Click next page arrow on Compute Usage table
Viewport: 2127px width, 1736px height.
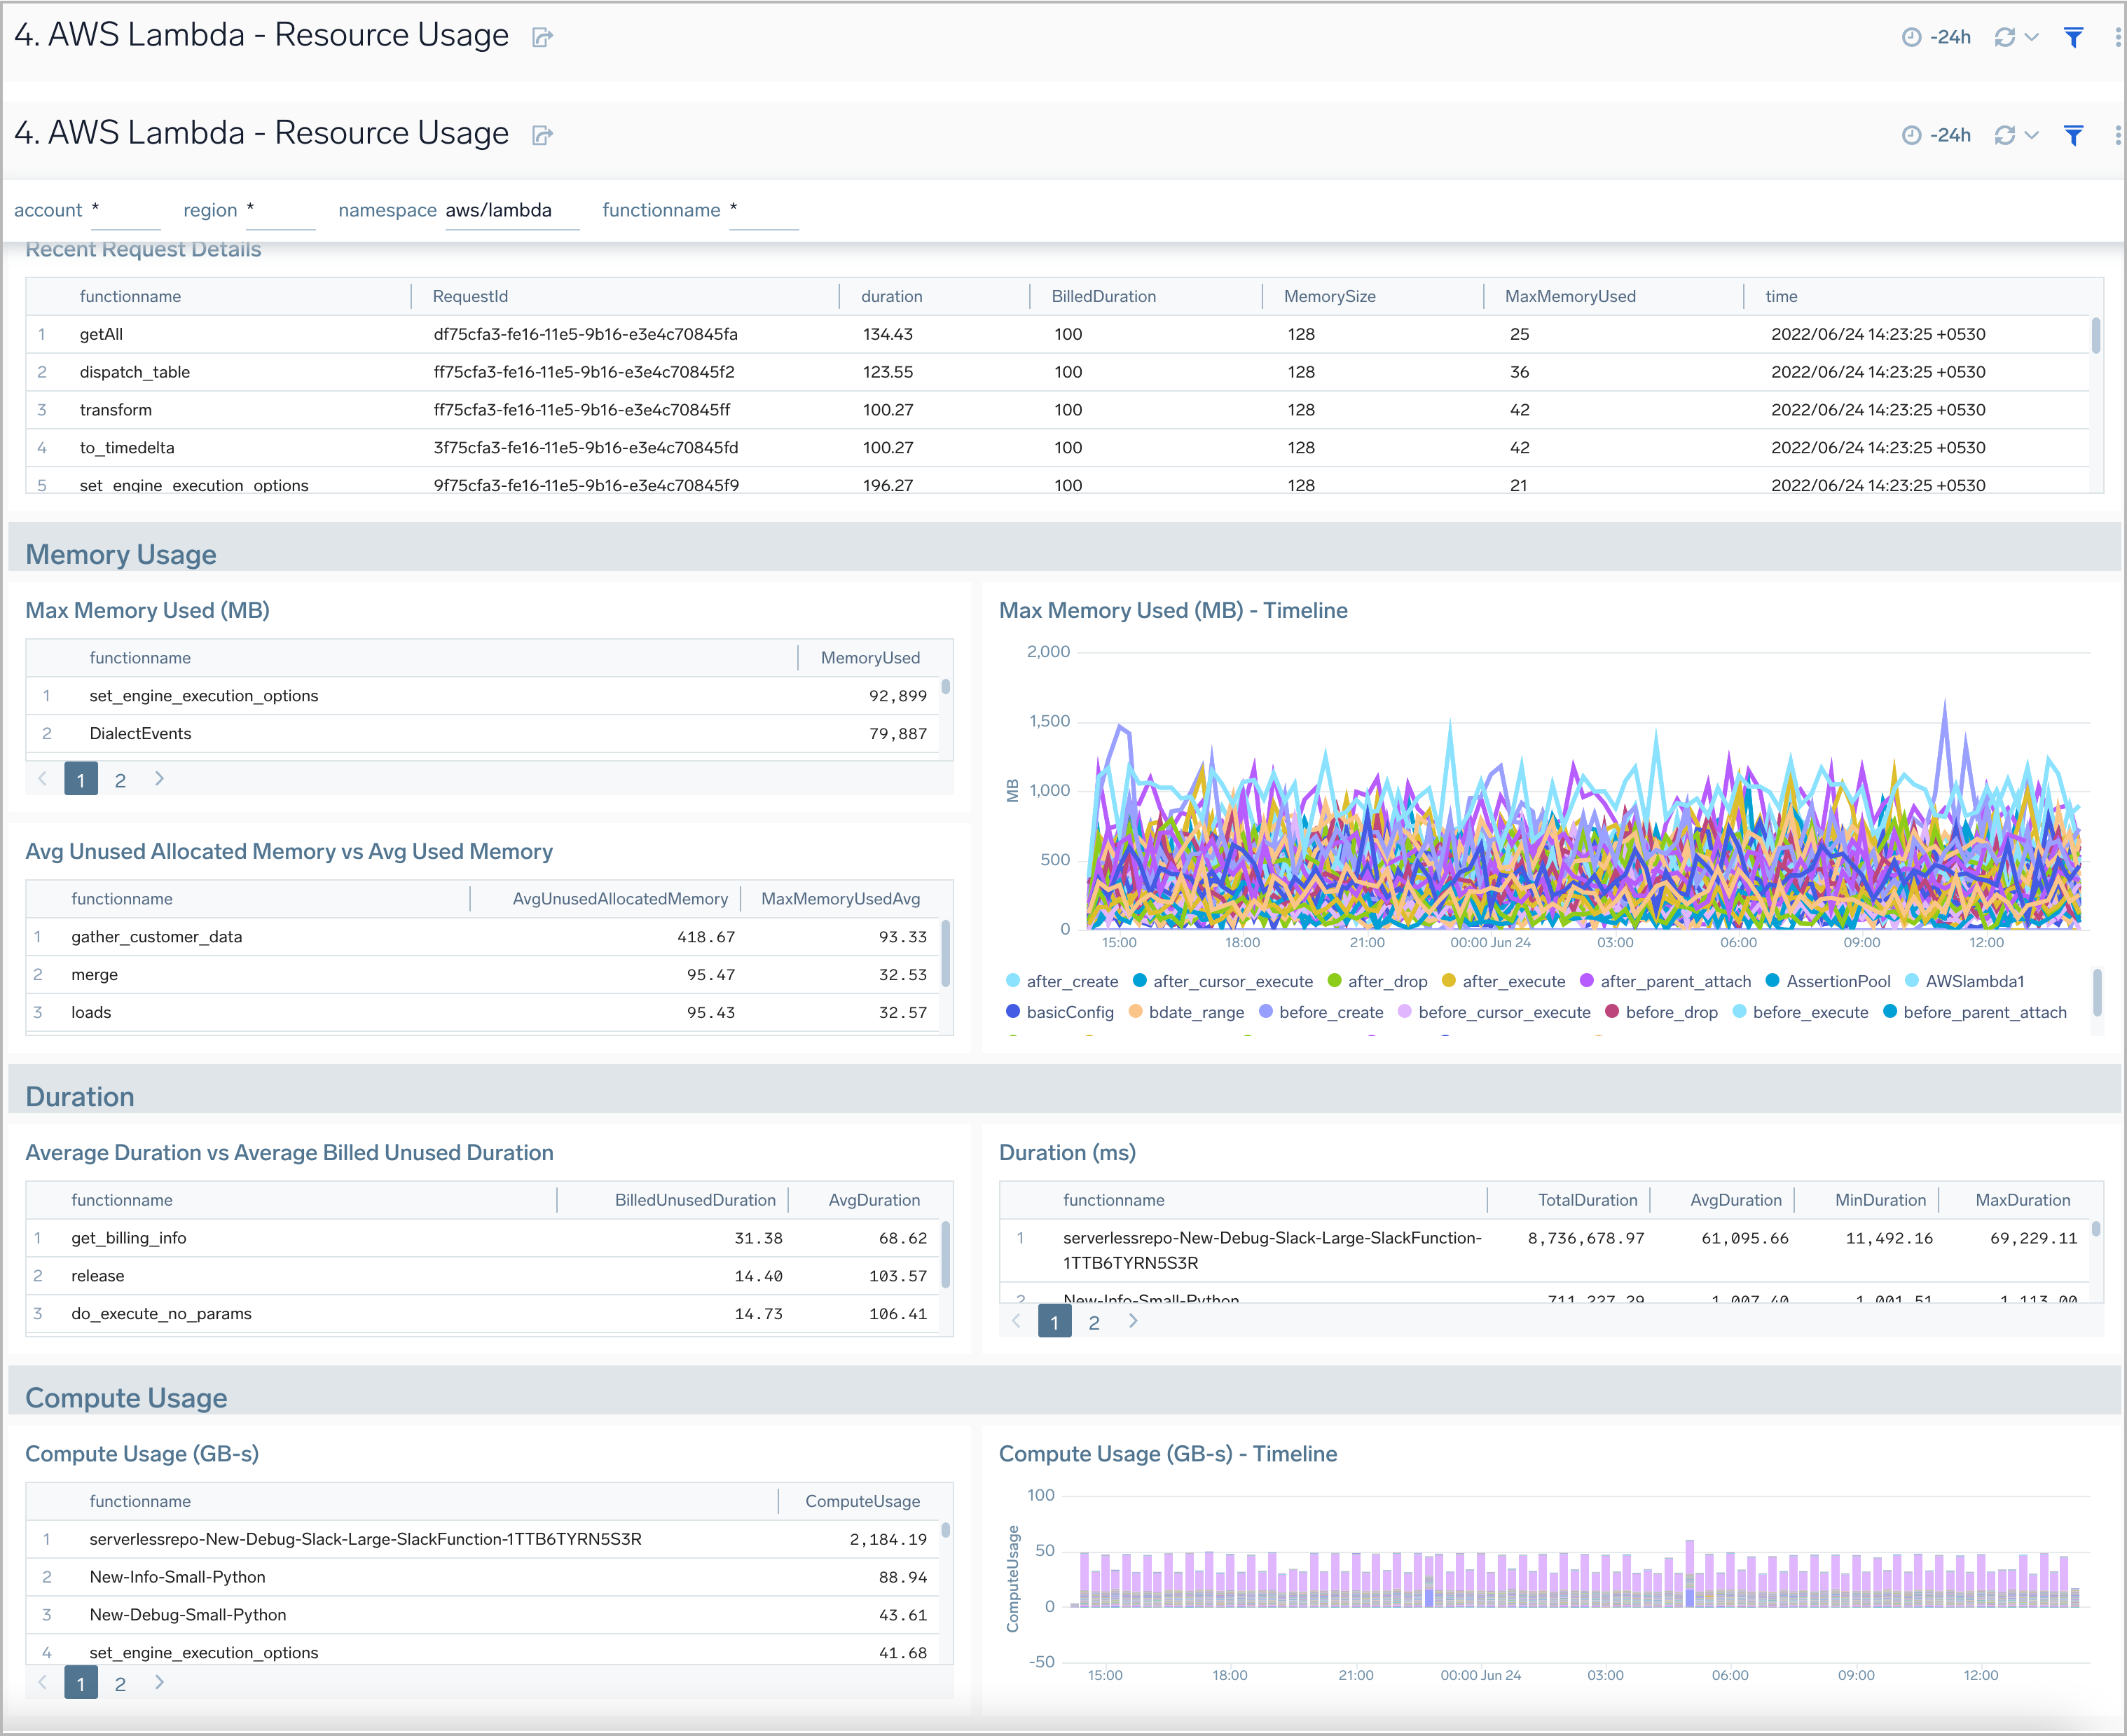(159, 1683)
